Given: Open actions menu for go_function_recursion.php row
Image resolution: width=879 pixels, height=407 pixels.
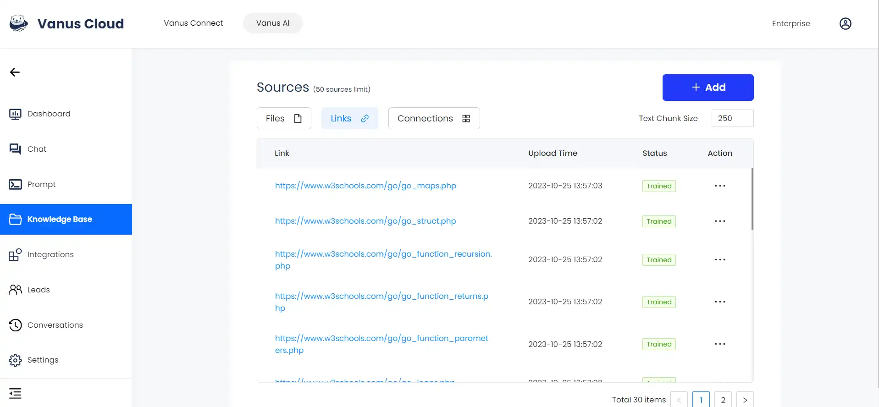Looking at the screenshot, I should [x=720, y=259].
